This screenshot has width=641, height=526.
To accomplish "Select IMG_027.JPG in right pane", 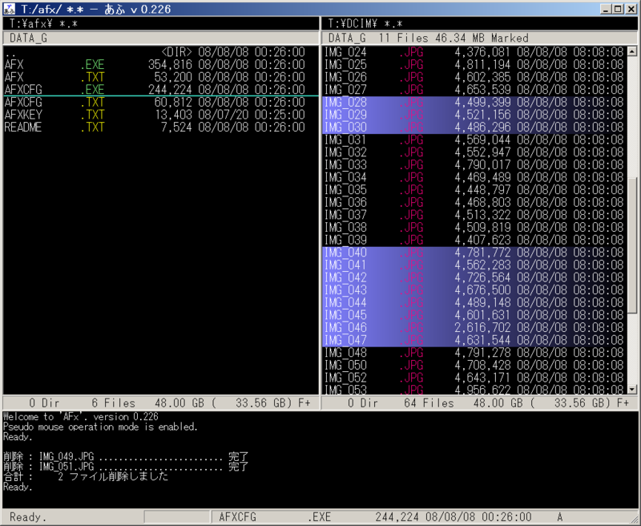I will [474, 90].
